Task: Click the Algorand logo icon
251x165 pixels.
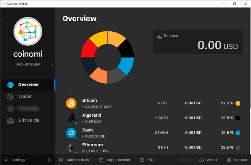Action: 71,118
